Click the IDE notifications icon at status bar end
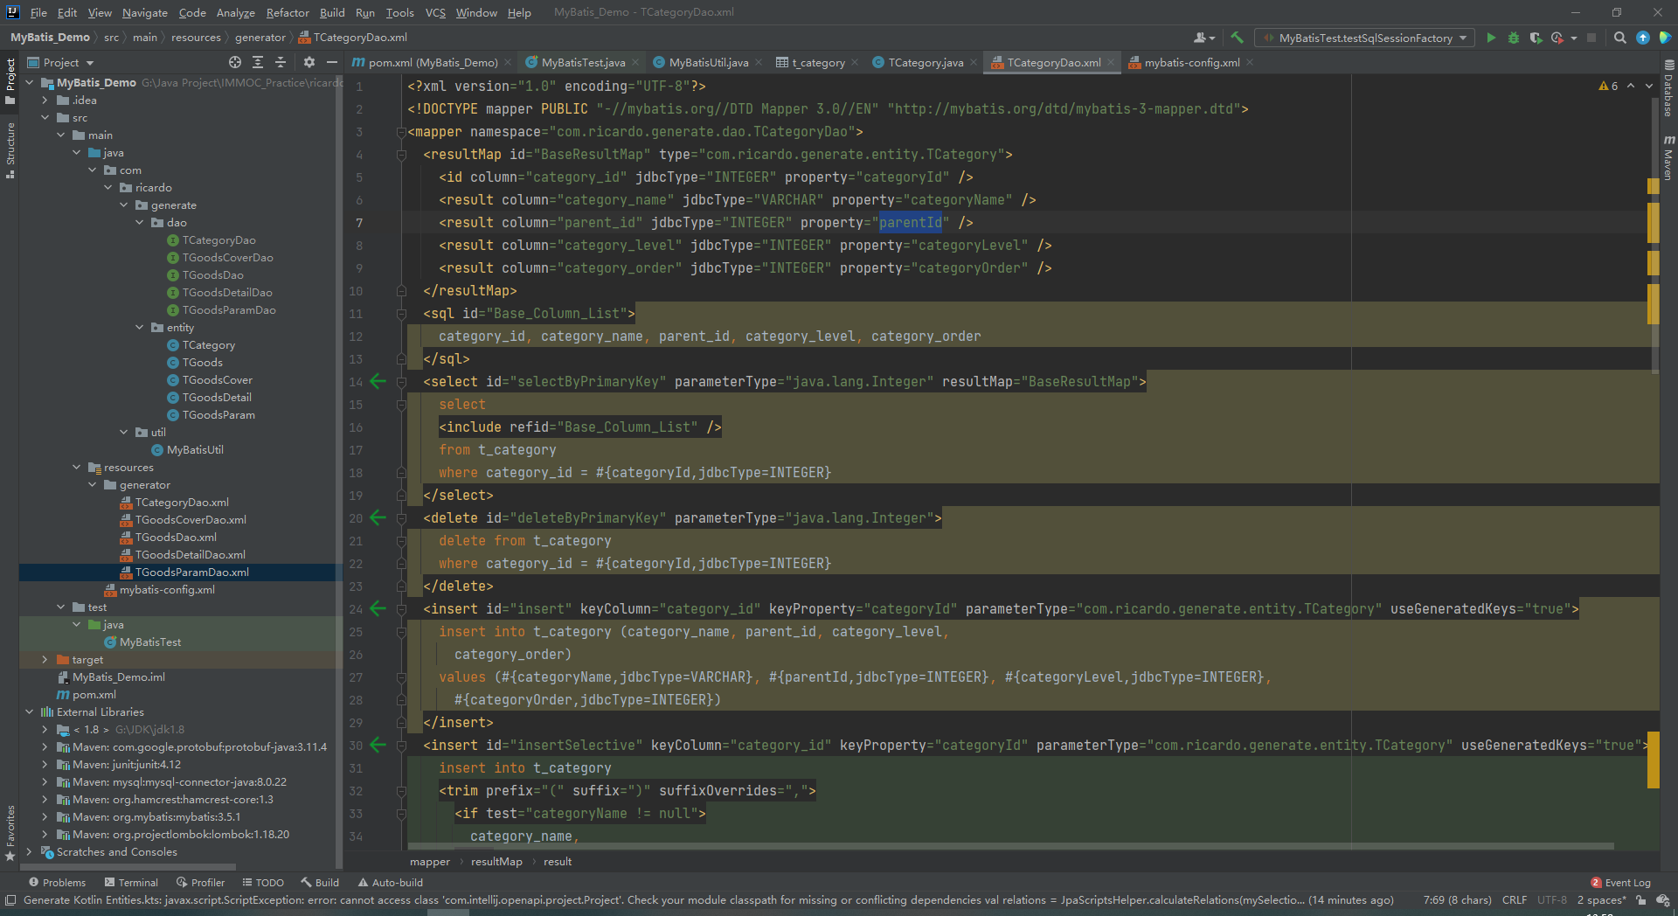Image resolution: width=1678 pixels, height=916 pixels. tap(1662, 900)
